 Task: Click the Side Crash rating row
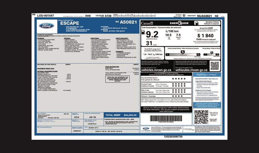coord(166,91)
